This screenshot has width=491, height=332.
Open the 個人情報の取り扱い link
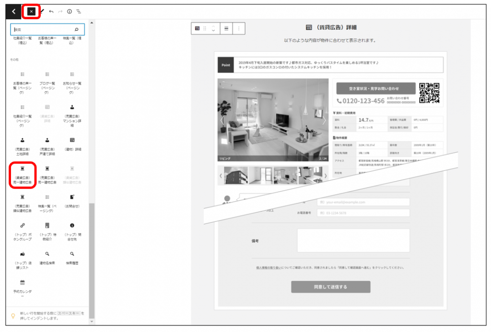[269, 268]
